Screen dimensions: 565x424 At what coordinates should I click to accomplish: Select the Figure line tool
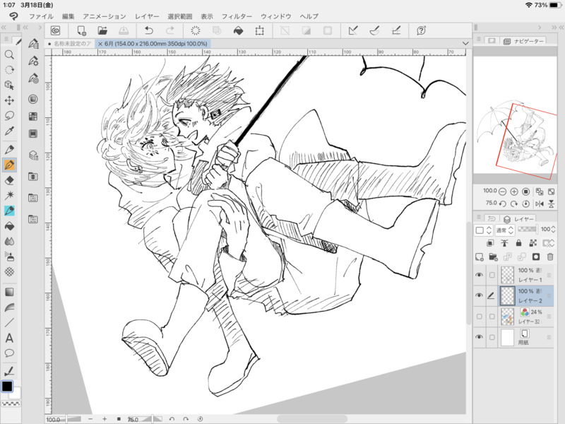tap(9, 322)
